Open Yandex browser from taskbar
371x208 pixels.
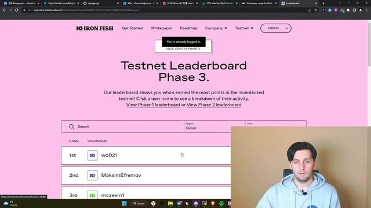153,203
